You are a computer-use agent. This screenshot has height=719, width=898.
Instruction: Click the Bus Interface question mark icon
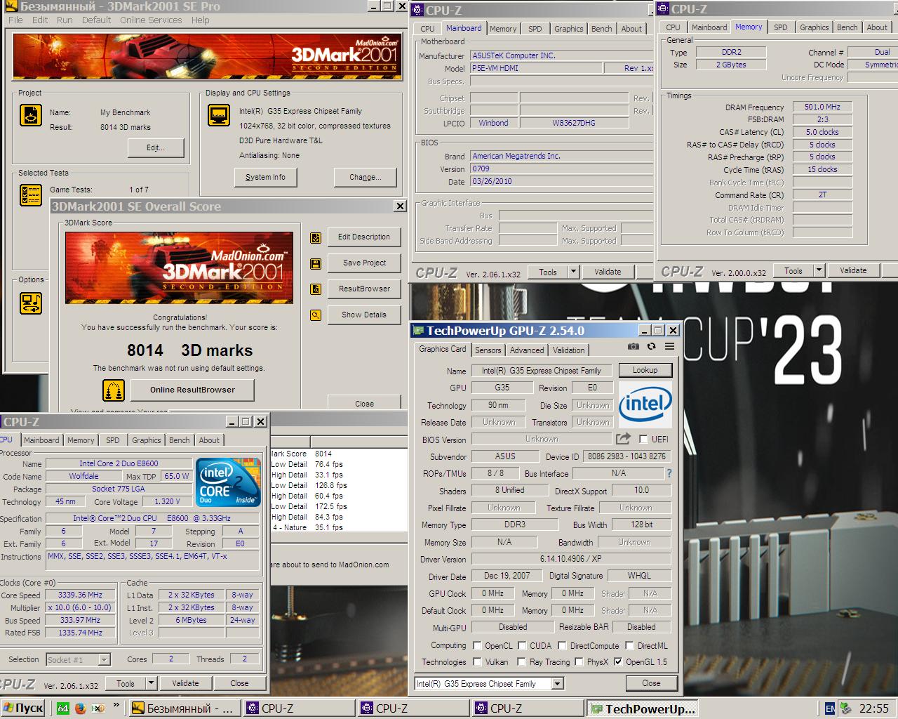pos(669,473)
